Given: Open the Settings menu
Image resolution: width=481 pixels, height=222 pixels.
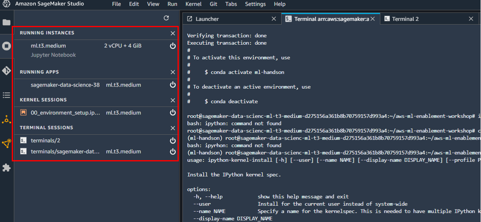Looking at the screenshot, I should 256,4.
